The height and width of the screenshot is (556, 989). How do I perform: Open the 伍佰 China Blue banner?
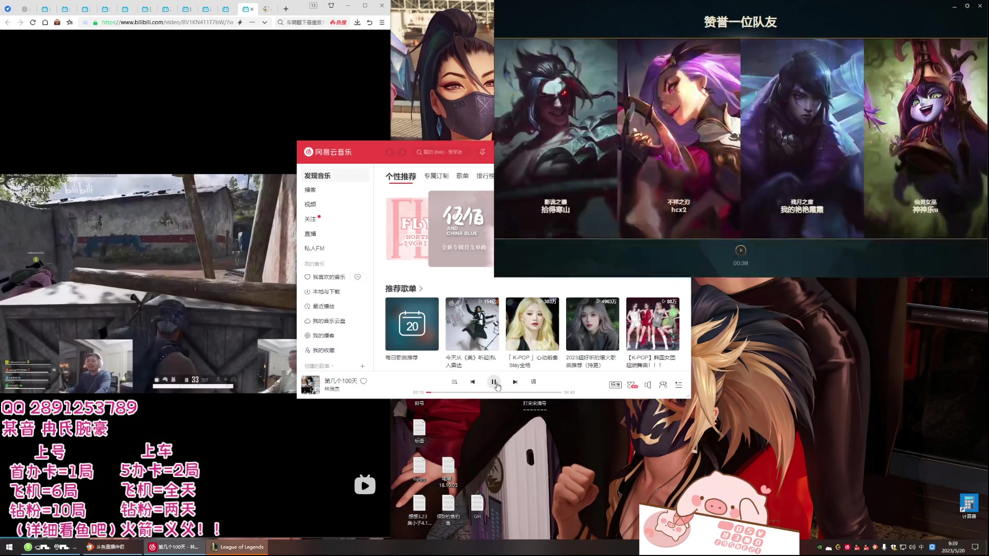click(x=461, y=229)
